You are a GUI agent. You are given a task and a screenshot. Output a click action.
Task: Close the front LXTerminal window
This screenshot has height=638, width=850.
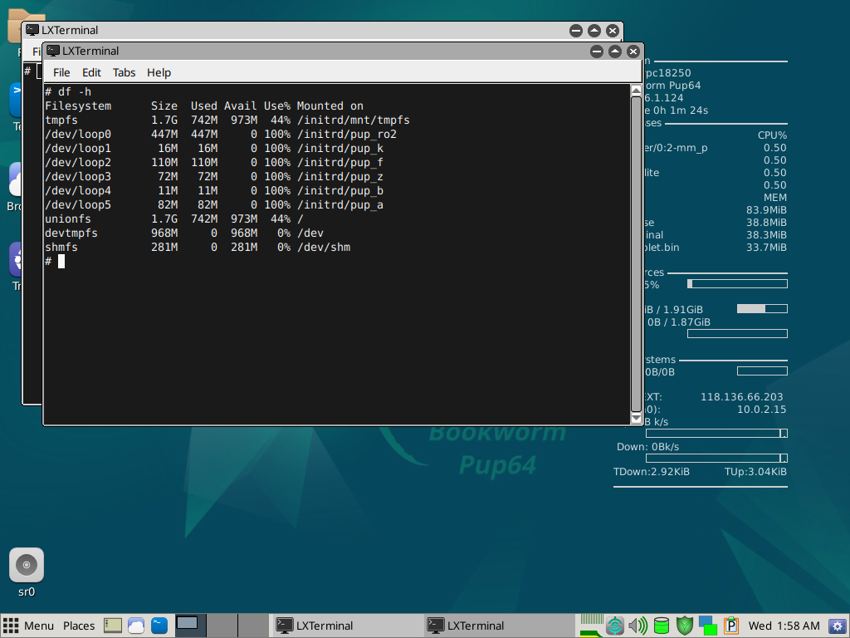pos(633,52)
